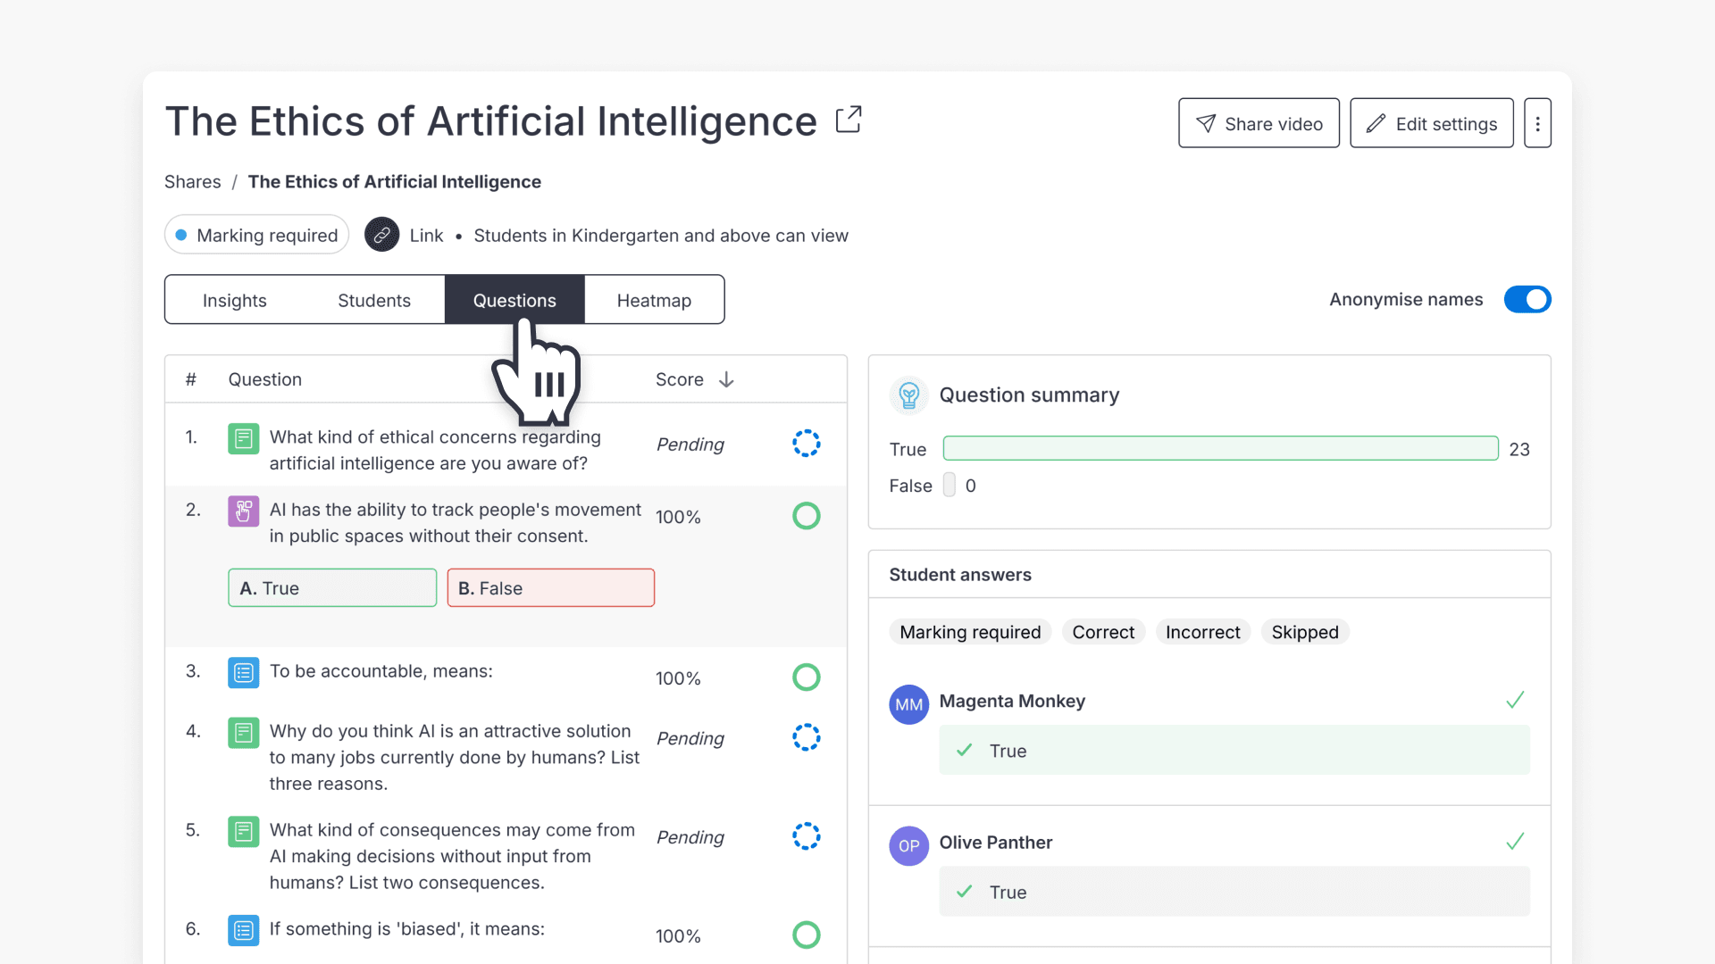Click the link sharing icon near Marking required
Image resolution: width=1715 pixels, height=964 pixels.
click(382, 235)
